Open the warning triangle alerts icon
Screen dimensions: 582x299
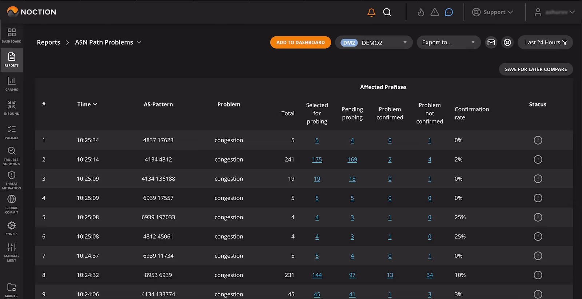coord(435,12)
